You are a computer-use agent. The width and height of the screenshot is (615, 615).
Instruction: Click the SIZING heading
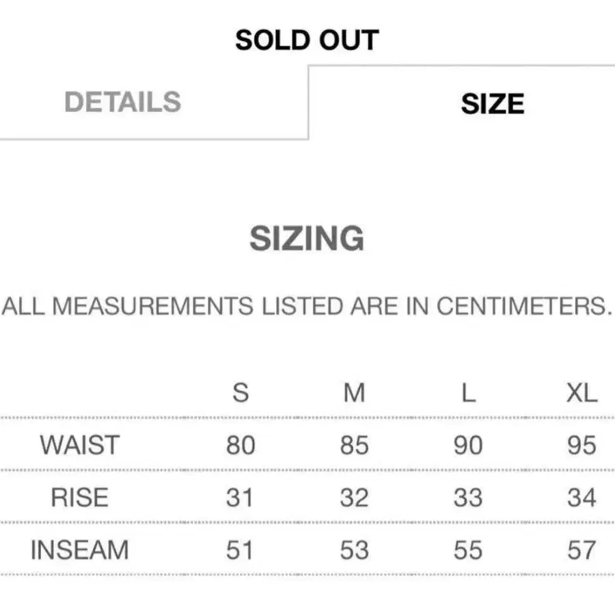307,238
